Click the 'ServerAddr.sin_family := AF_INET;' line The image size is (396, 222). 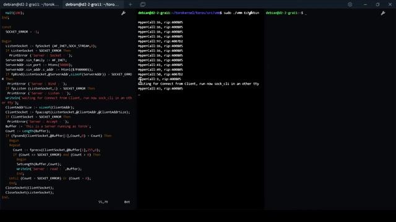36,60
